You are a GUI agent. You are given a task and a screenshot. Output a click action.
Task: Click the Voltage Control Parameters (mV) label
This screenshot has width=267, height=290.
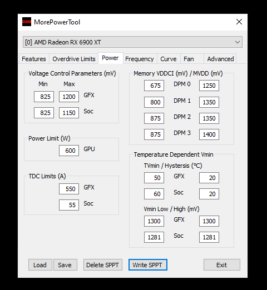coord(72,73)
